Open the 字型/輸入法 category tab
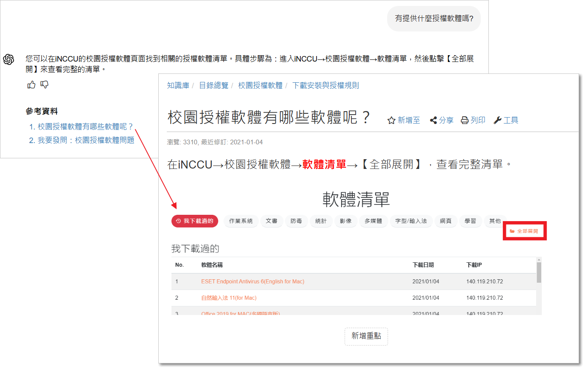Viewport: 585px width, 371px height. 411,221
